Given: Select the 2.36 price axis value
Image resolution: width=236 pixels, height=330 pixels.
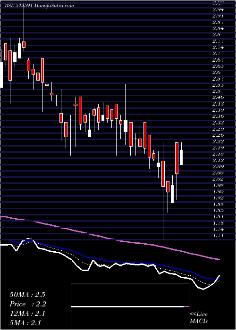Looking at the screenshot, I should (218, 116).
